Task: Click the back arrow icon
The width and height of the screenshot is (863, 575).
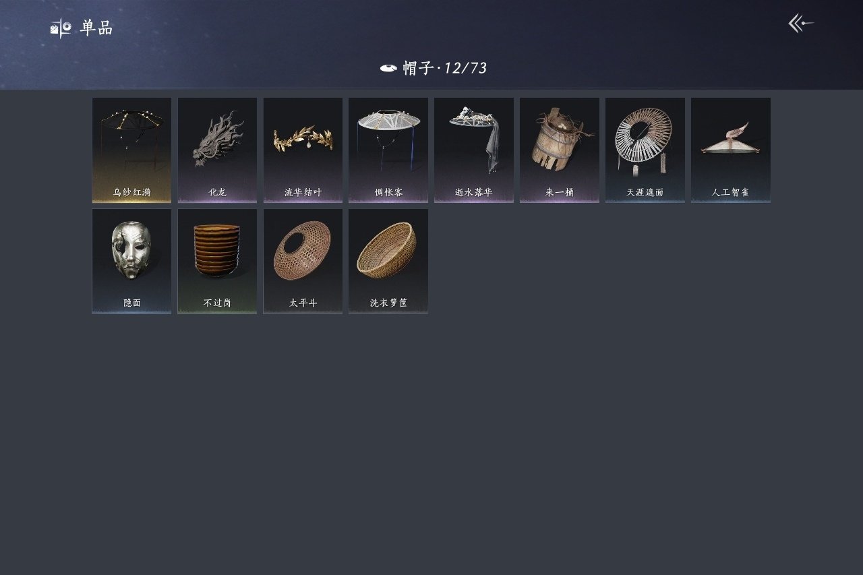Action: click(x=801, y=24)
